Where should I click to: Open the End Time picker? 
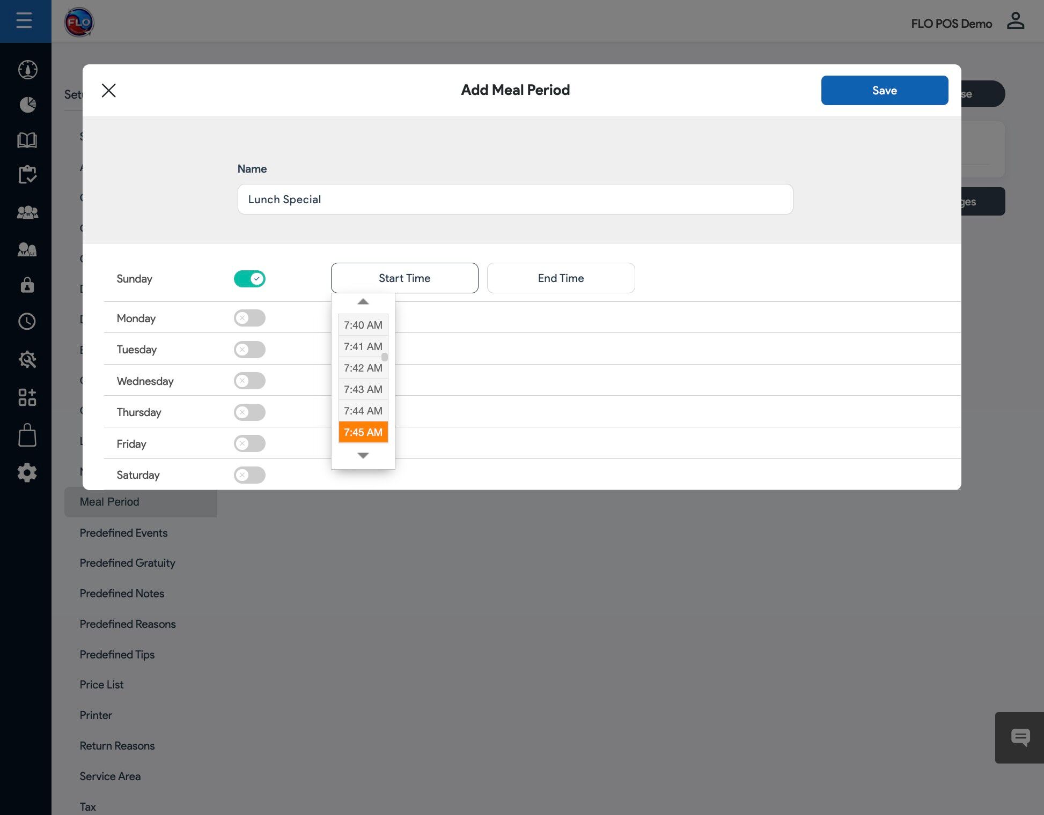[561, 278]
